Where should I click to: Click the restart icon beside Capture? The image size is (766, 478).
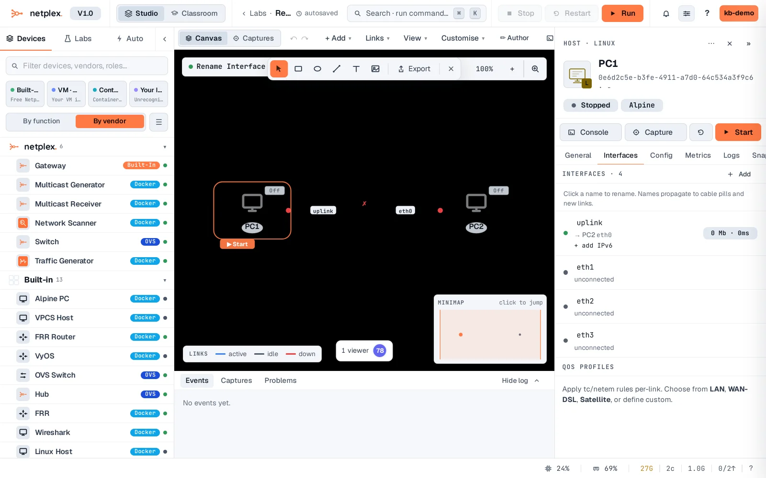click(701, 132)
